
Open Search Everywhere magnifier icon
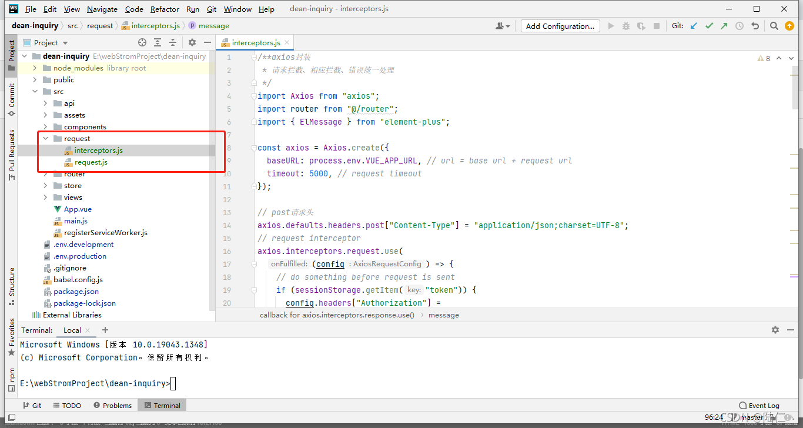[774, 26]
